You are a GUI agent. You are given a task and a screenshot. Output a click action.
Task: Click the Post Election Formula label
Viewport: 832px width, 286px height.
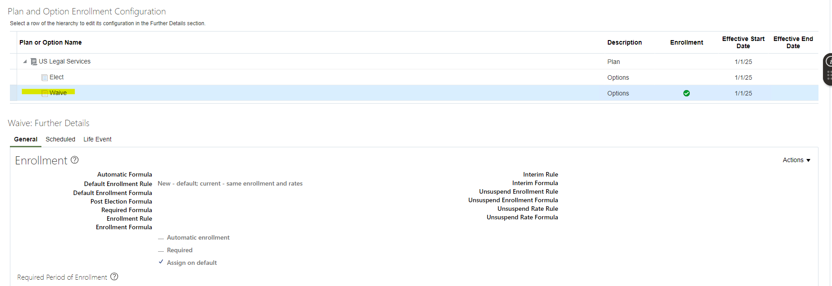coord(121,201)
